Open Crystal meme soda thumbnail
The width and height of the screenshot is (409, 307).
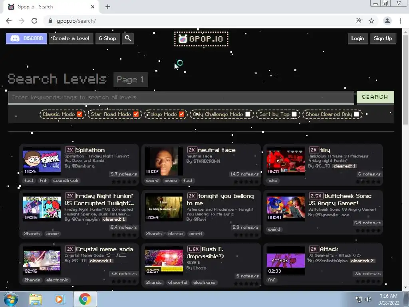pos(42,260)
